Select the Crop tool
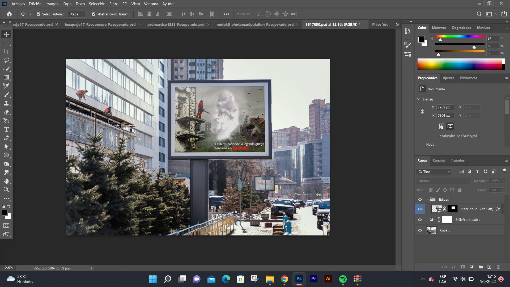The height and width of the screenshot is (287, 510). [x=6, y=52]
